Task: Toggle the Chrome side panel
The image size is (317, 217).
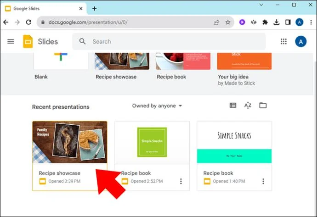Action: (x=288, y=22)
